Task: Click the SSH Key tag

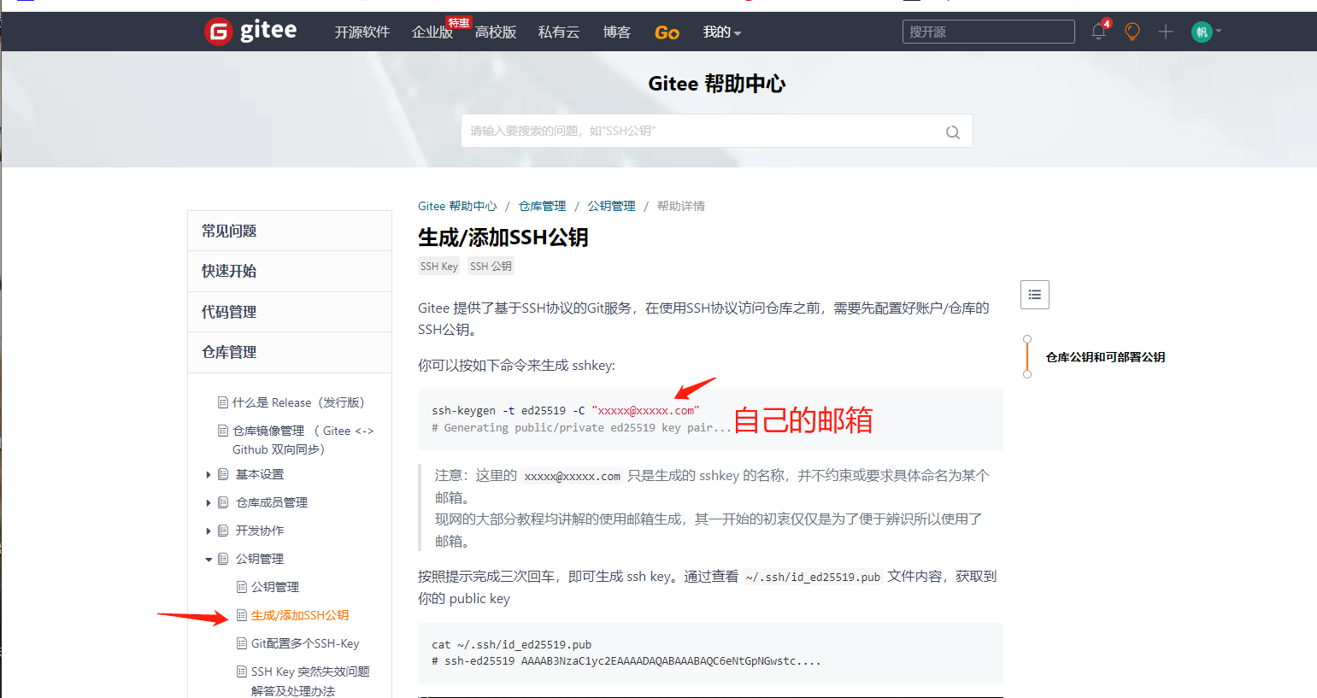Action: click(x=439, y=267)
